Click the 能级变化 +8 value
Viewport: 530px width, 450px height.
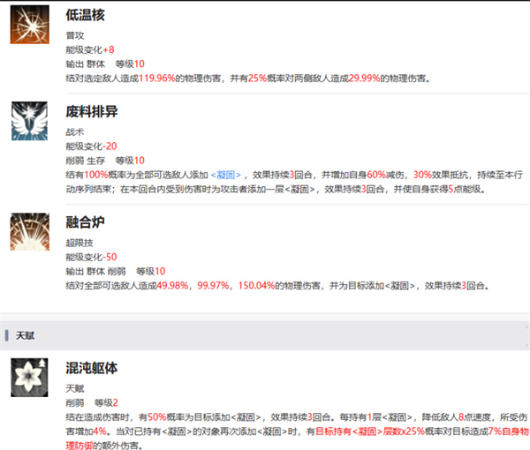tap(109, 49)
